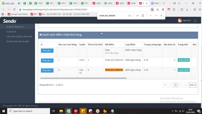Click the table horizontal scrollbar
This screenshot has height=114, width=202.
point(83,78)
